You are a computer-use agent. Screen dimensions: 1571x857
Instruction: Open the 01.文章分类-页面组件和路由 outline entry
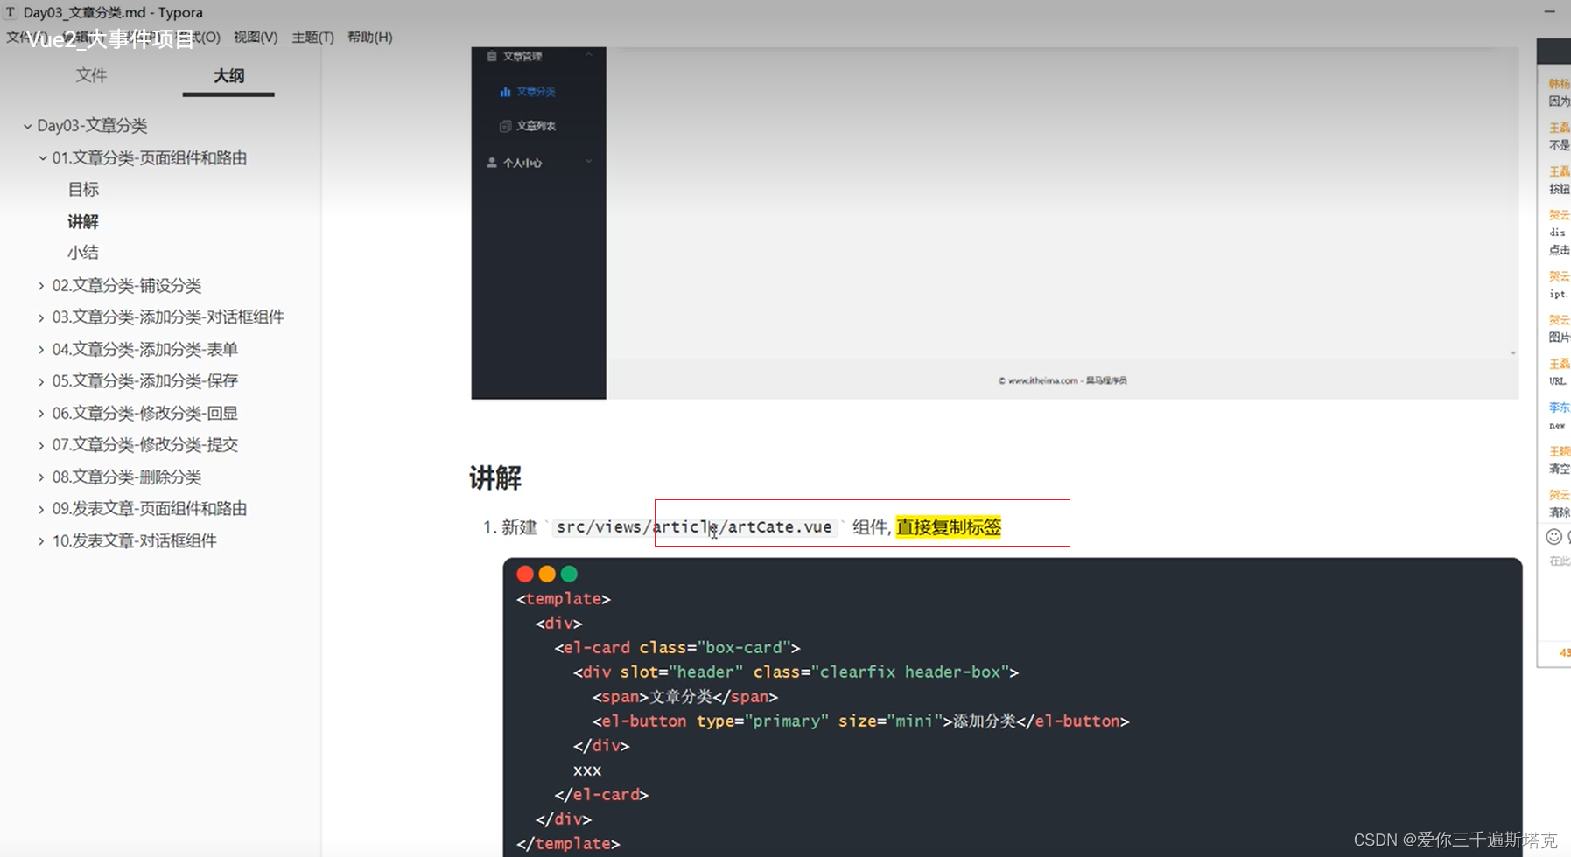point(150,157)
